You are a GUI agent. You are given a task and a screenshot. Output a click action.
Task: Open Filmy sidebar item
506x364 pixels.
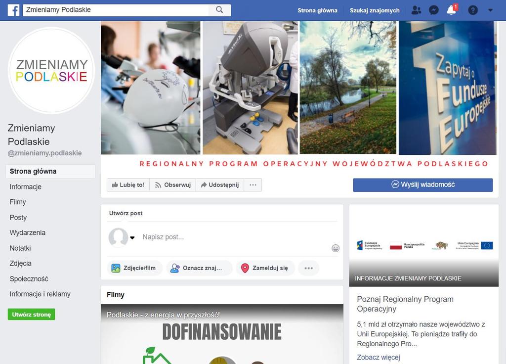click(x=18, y=202)
